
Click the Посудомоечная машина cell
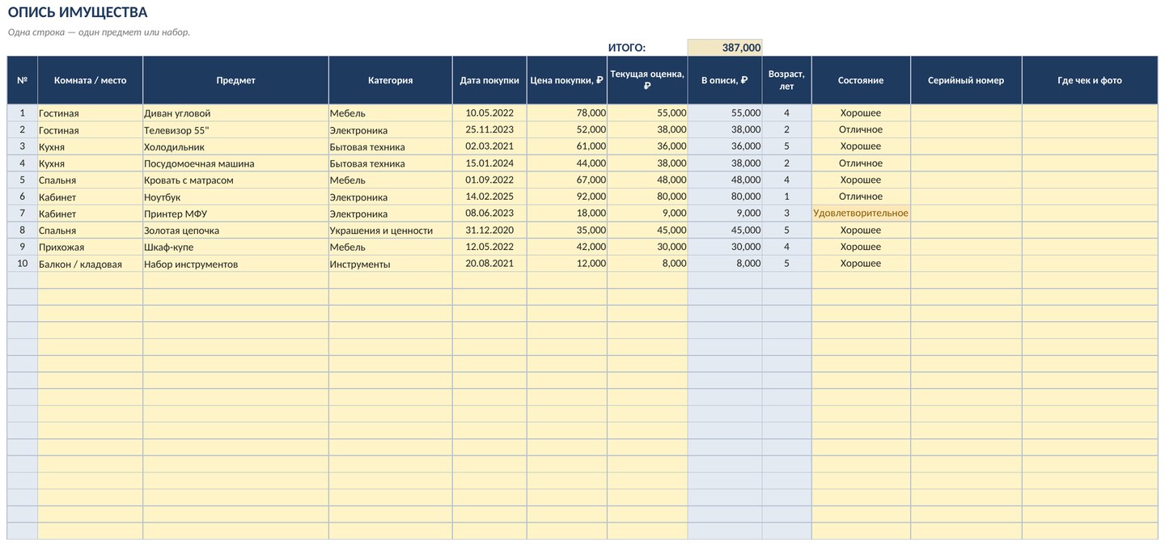pyautogui.click(x=235, y=163)
